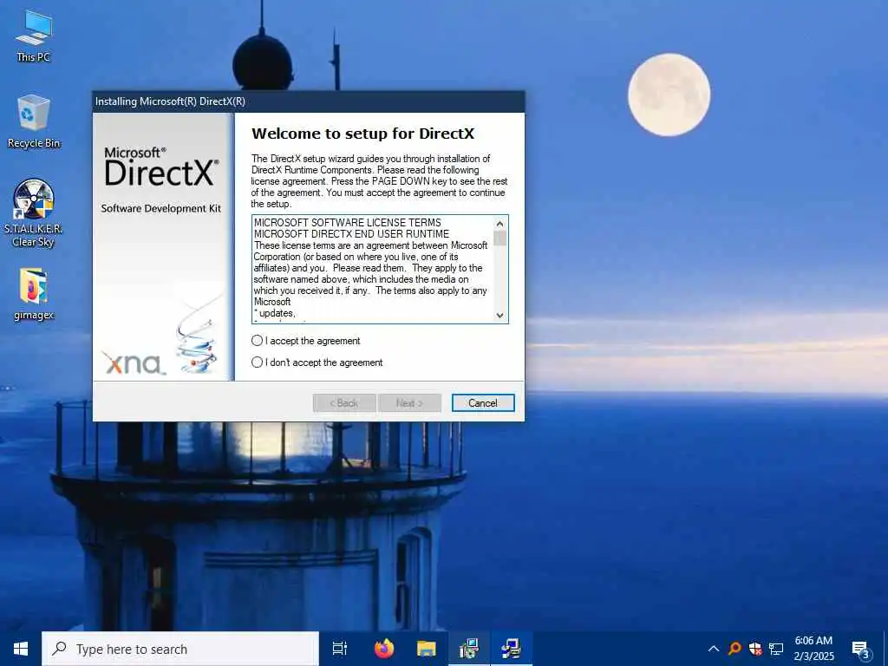Open the Windows Start menu

(21, 649)
